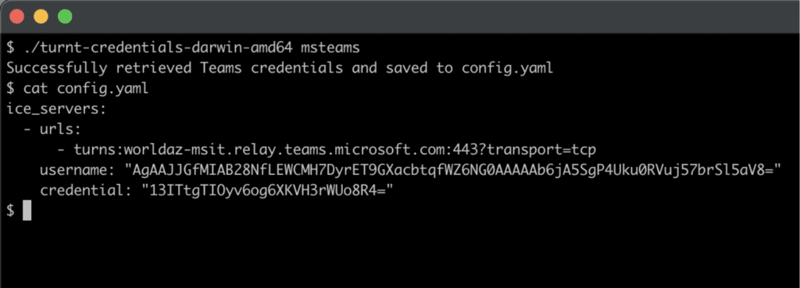The image size is (800, 288).
Task: Click the terminal cursor block at prompt
Action: [27, 211]
